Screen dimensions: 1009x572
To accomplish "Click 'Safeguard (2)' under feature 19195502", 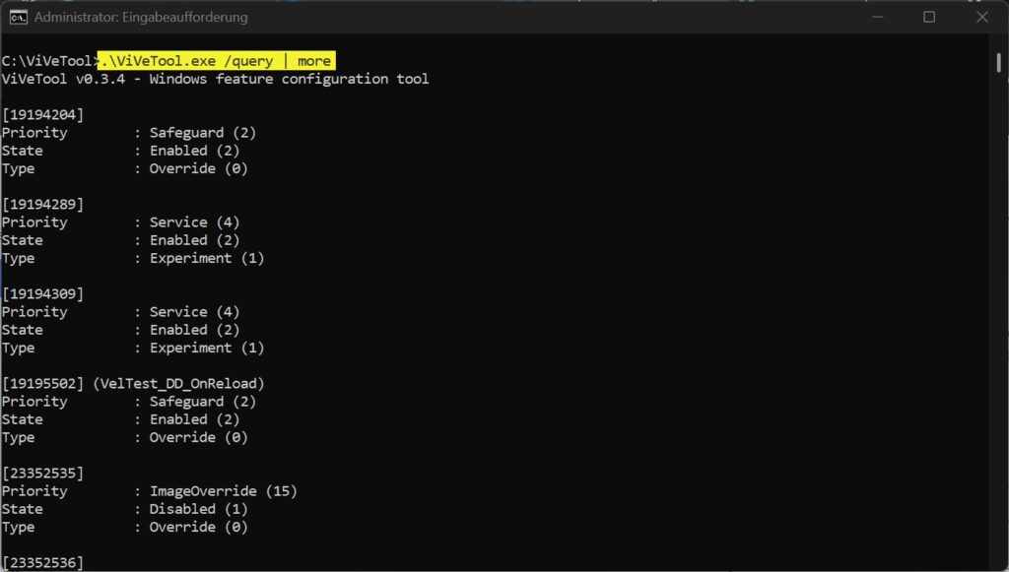I will point(203,402).
